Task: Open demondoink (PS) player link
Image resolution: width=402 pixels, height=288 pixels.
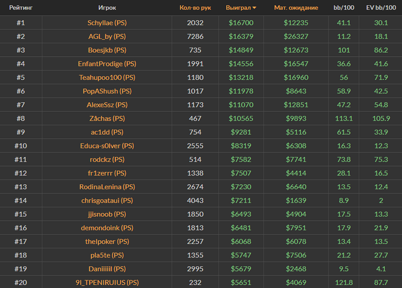Action: tap(107, 228)
